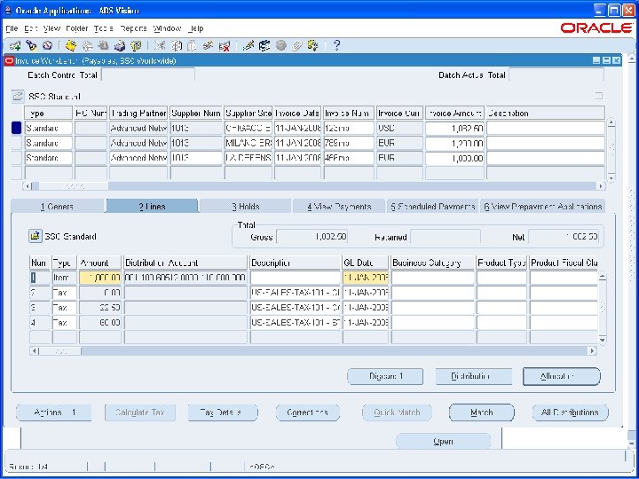Click the Batch Actual Total field
Image resolution: width=639 pixels, height=479 pixels.
[x=556, y=75]
